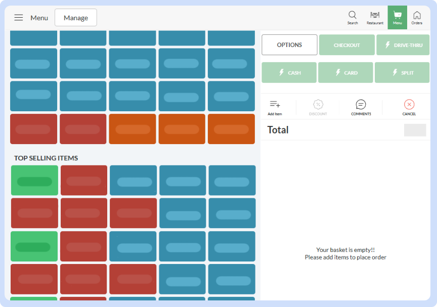Click the Total amount box

click(415, 130)
